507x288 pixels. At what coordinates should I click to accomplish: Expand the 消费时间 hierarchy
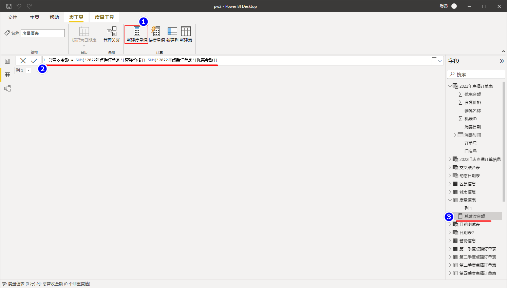point(455,135)
